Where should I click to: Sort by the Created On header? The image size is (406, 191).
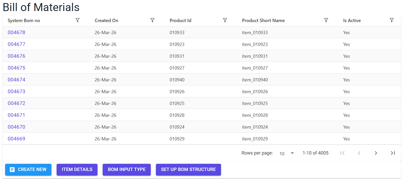tap(106, 21)
